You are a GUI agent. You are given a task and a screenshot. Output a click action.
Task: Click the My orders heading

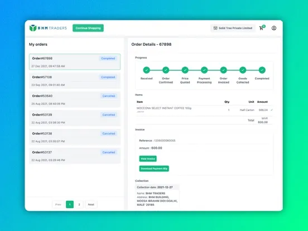point(38,45)
